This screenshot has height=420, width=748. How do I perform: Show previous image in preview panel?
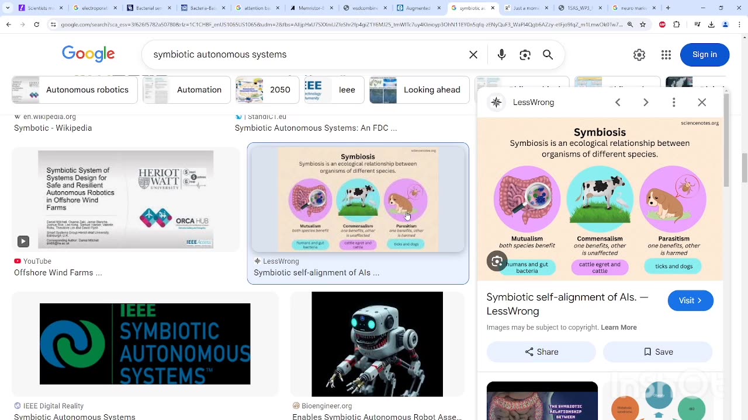618,102
